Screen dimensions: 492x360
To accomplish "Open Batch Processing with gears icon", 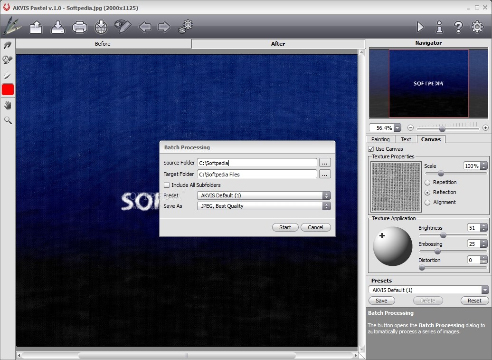I will pos(186,26).
